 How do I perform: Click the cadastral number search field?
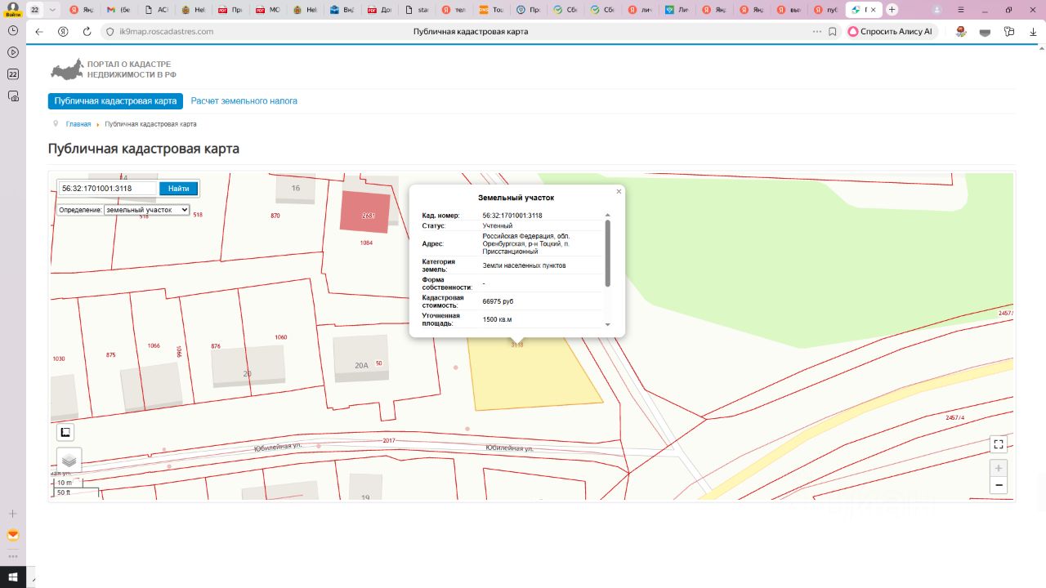coord(106,189)
